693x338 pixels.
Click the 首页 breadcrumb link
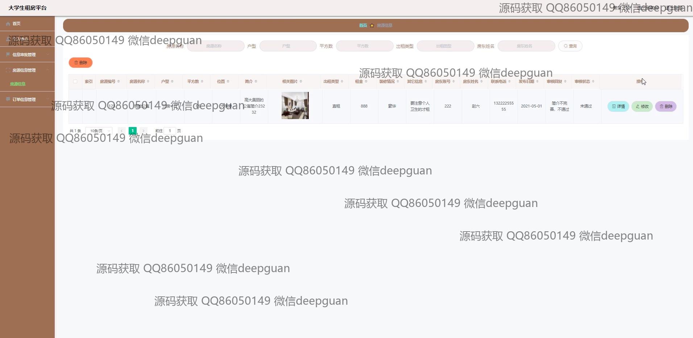click(363, 25)
